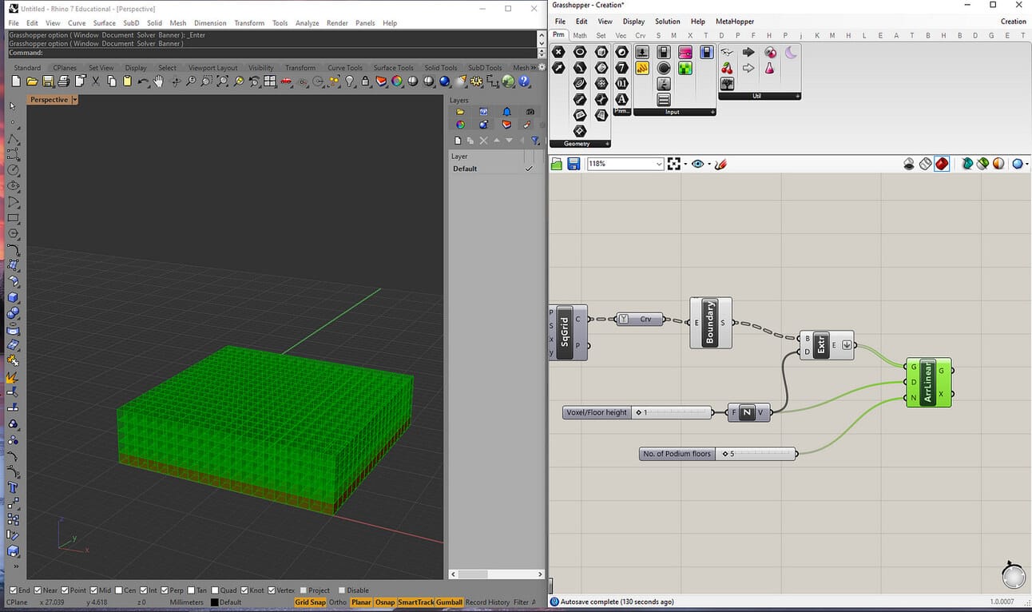1032x612 pixels.
Task: Toggle the Int osnap checkbox
Action: 144,590
